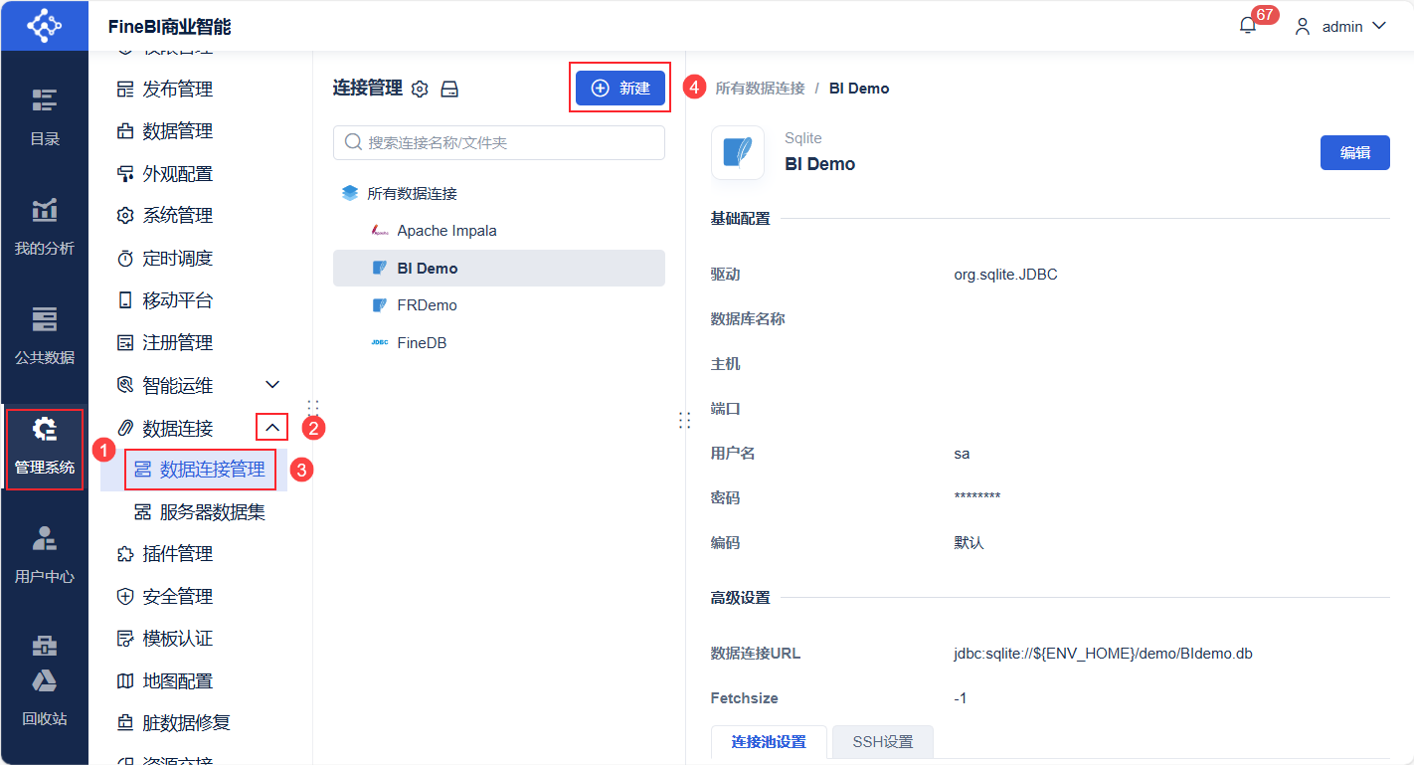Click the connection search input field
Viewport: 1414px width, 765px height.
497,142
